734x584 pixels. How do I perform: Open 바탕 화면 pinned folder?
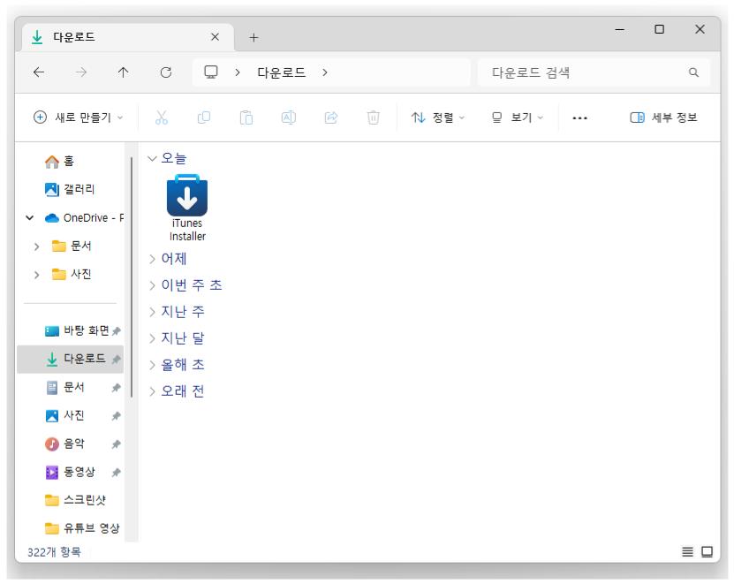77,330
